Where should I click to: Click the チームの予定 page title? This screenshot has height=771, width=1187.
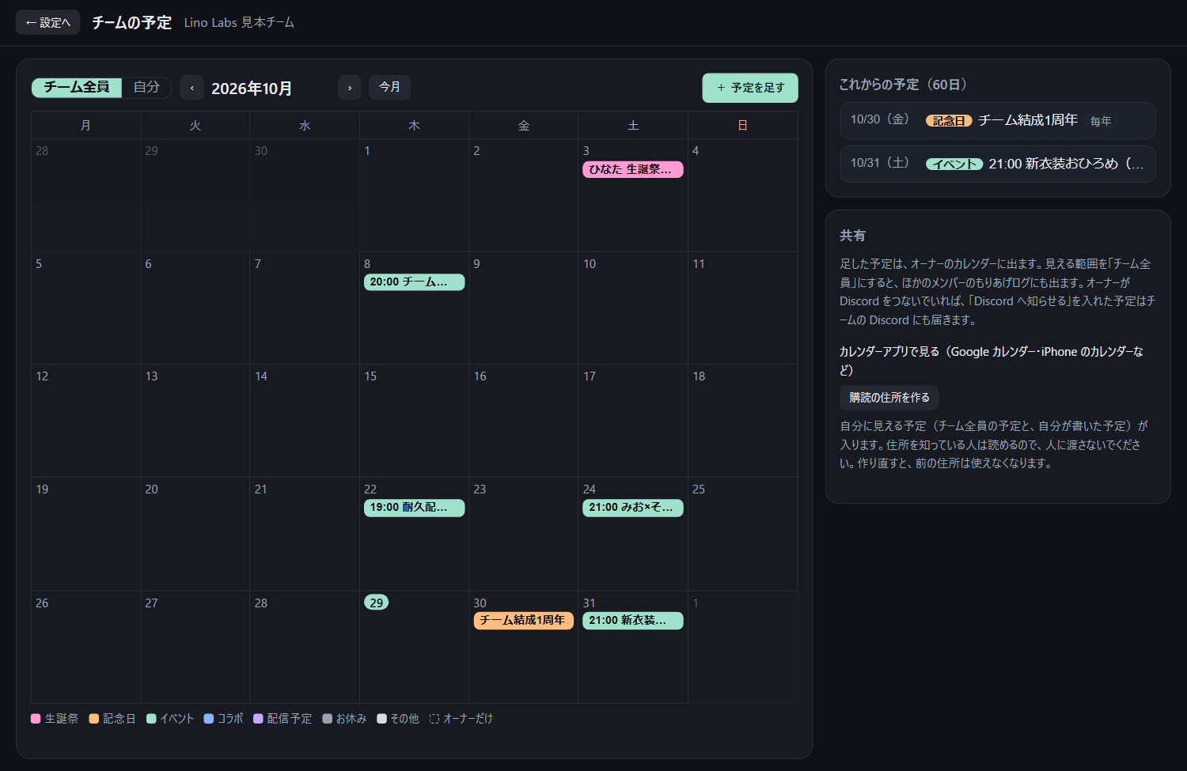131,23
